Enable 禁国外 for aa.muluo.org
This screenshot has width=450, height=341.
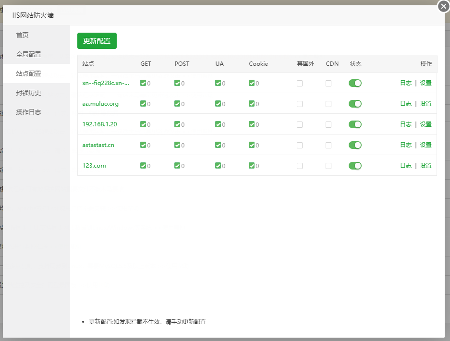pos(300,104)
